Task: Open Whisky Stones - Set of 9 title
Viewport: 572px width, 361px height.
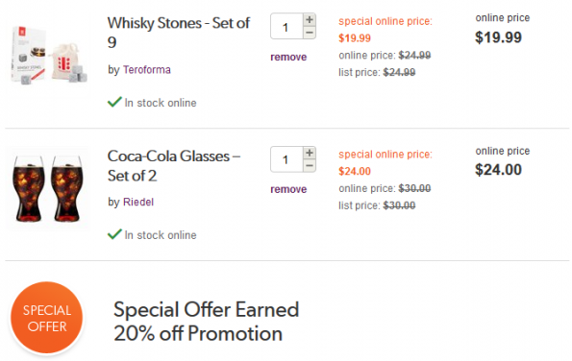Action: 179,33
